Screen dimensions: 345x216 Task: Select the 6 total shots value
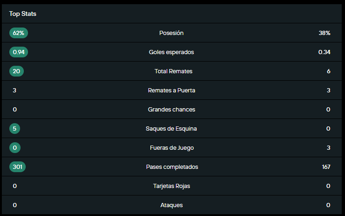click(x=328, y=71)
